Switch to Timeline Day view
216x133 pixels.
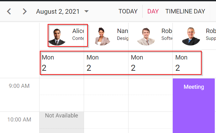pyautogui.click(x=185, y=12)
